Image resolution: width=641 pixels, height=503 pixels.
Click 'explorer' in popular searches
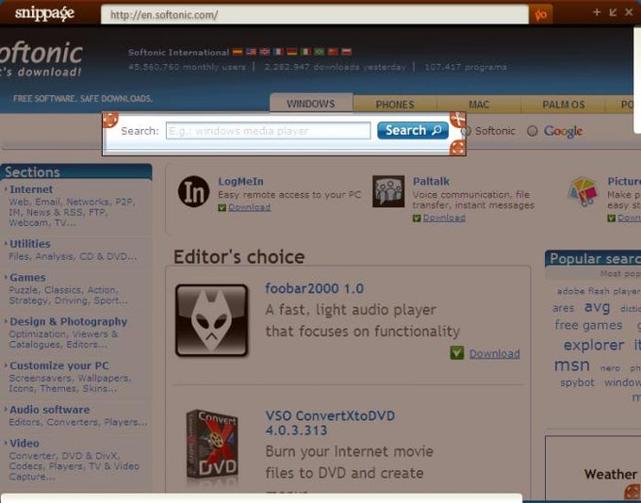[x=594, y=345]
